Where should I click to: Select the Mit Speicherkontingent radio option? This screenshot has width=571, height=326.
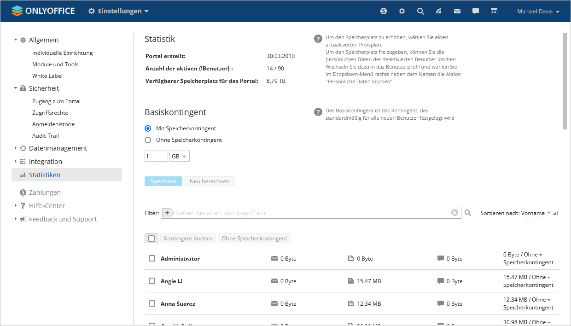pyautogui.click(x=148, y=128)
